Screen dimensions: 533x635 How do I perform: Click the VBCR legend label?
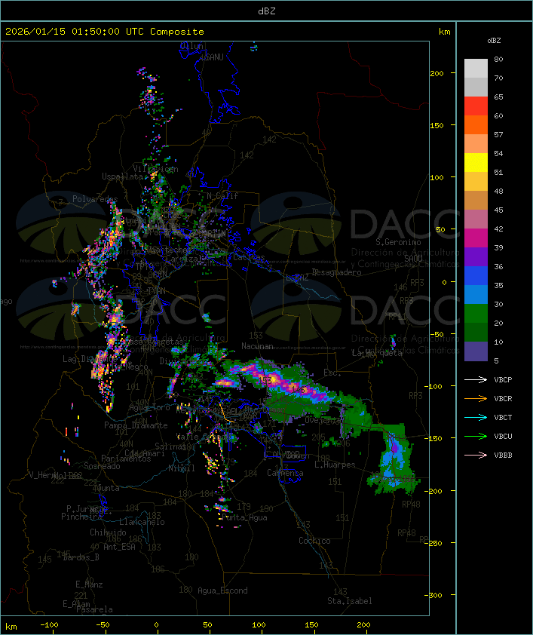coord(503,398)
